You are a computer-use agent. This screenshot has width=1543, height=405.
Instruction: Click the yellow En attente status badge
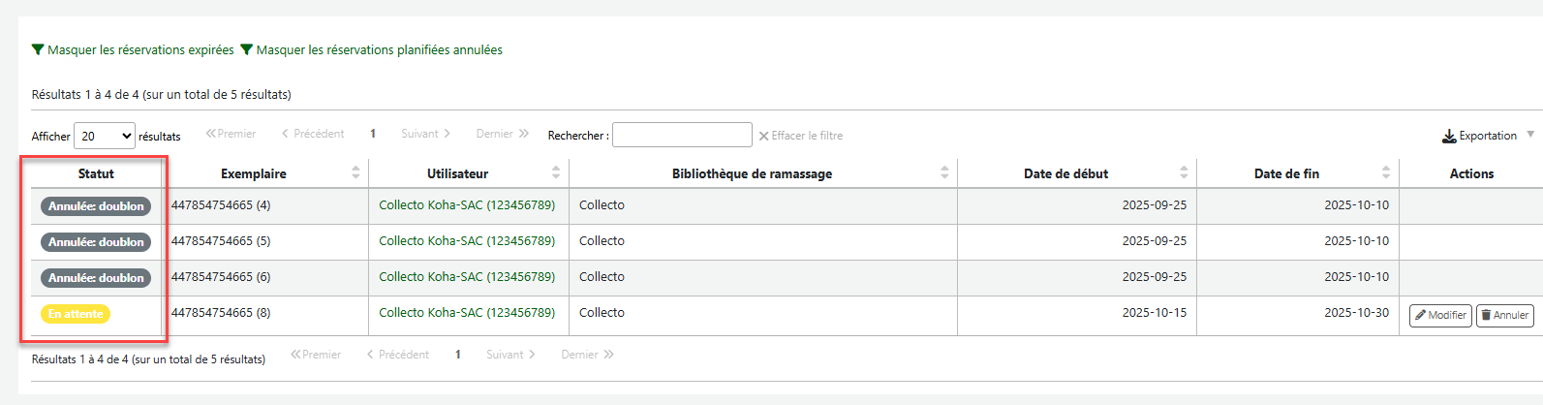coord(76,314)
